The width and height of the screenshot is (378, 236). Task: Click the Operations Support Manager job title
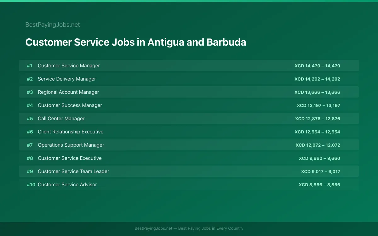point(71,145)
